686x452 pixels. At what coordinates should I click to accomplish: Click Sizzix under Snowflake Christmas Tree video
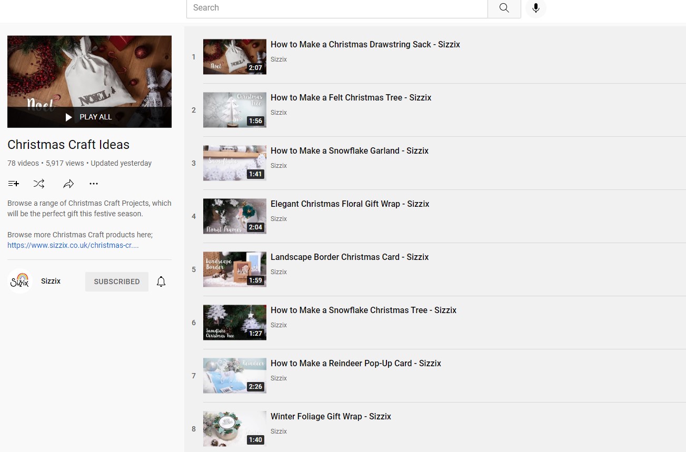279,325
